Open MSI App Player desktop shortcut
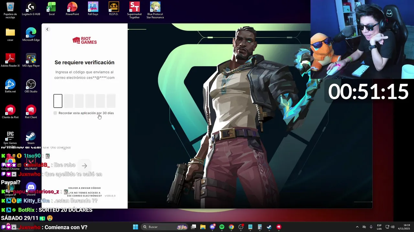 pyautogui.click(x=31, y=61)
